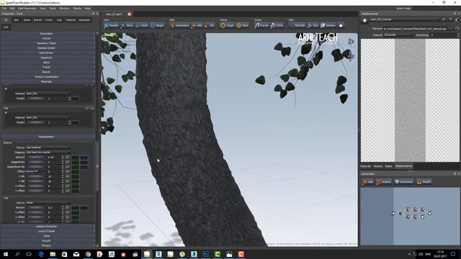Click the Render button in the View toolbar

111,26
